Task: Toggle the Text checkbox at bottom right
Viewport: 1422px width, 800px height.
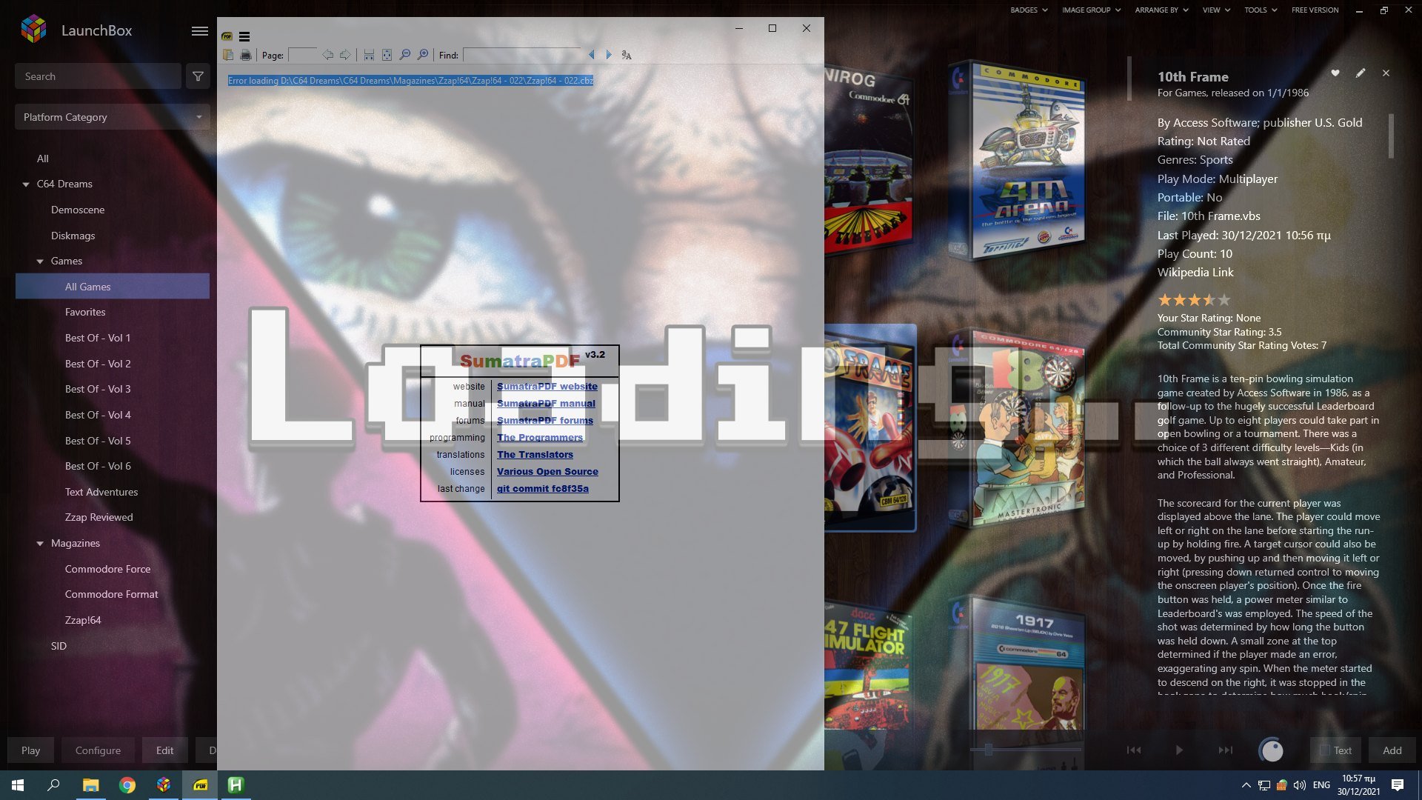Action: pyautogui.click(x=1325, y=750)
